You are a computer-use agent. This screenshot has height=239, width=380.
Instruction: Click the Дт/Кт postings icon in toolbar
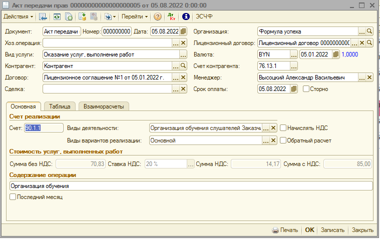[171, 16]
